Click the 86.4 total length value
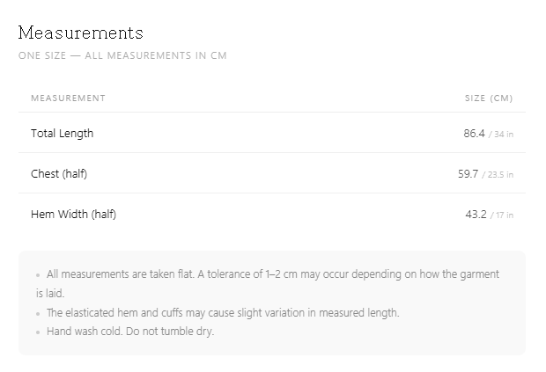The image size is (546, 372). pyautogui.click(x=475, y=134)
